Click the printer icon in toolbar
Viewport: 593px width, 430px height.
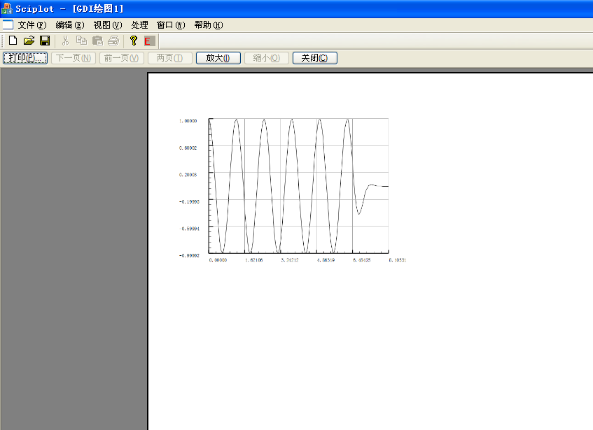point(113,41)
